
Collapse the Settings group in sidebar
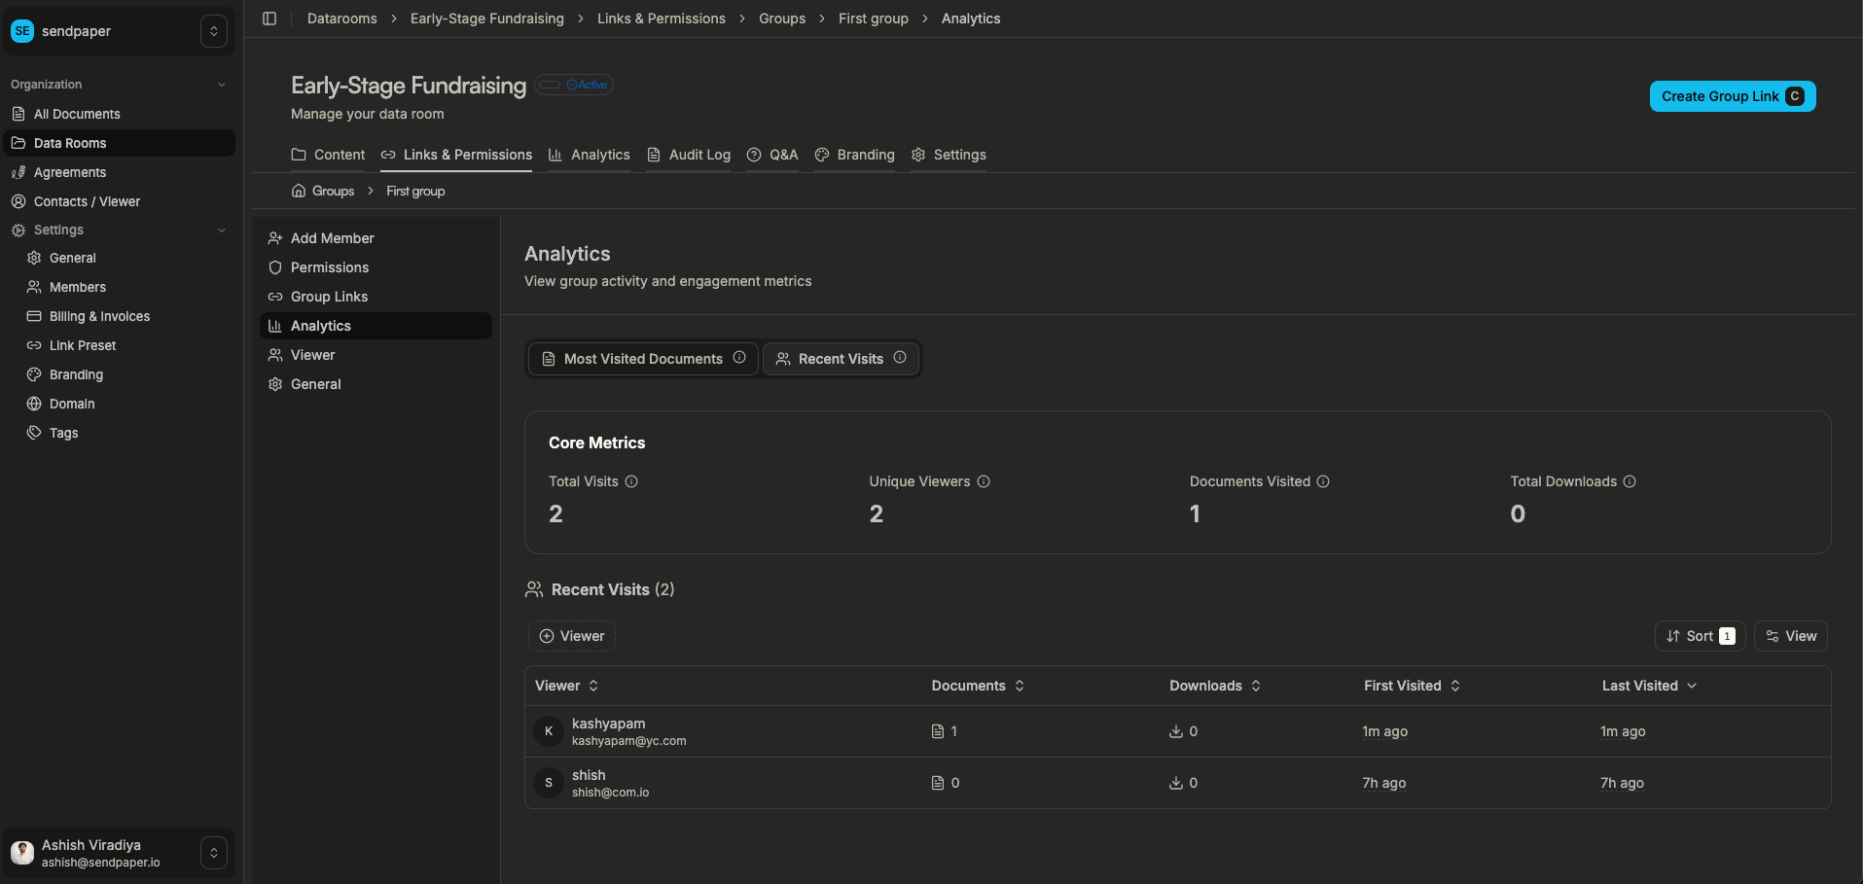pyautogui.click(x=222, y=230)
